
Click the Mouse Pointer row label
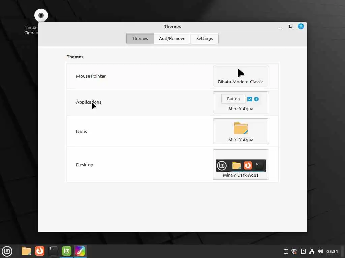[x=91, y=76]
